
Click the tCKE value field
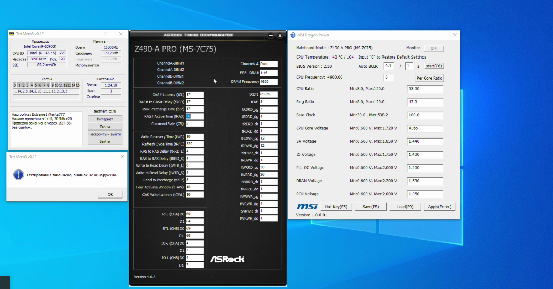pos(269,102)
